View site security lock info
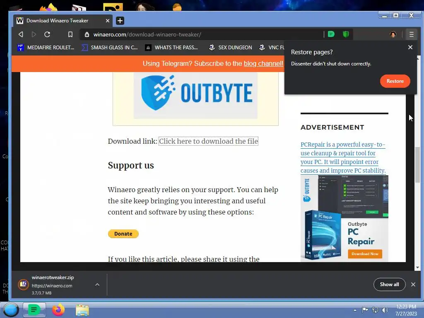 87,34
